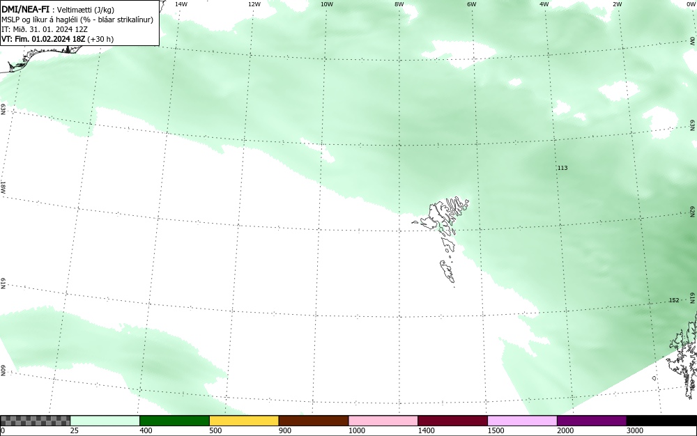Select the 10W longitude label
This screenshot has height=436, width=697.
[327, 4]
